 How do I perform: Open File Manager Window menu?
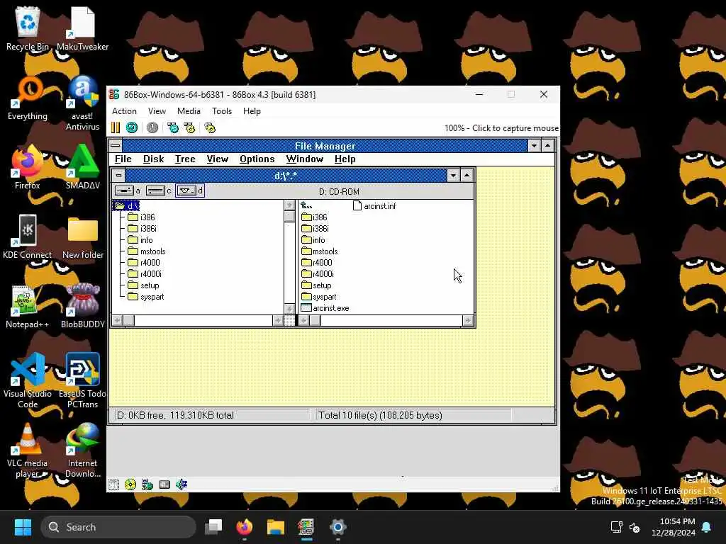(x=304, y=159)
